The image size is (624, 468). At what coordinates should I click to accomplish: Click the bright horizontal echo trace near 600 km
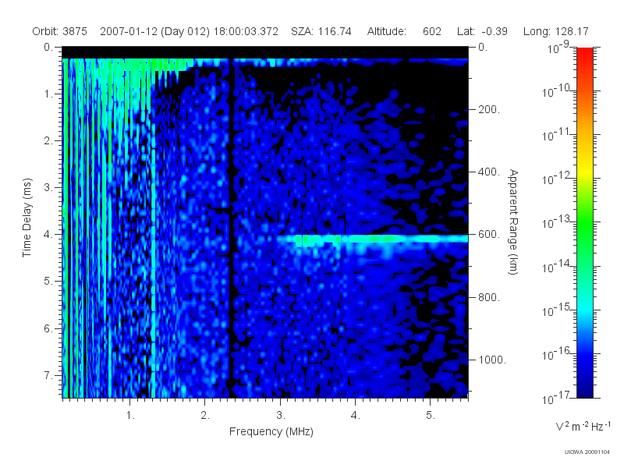[373, 239]
